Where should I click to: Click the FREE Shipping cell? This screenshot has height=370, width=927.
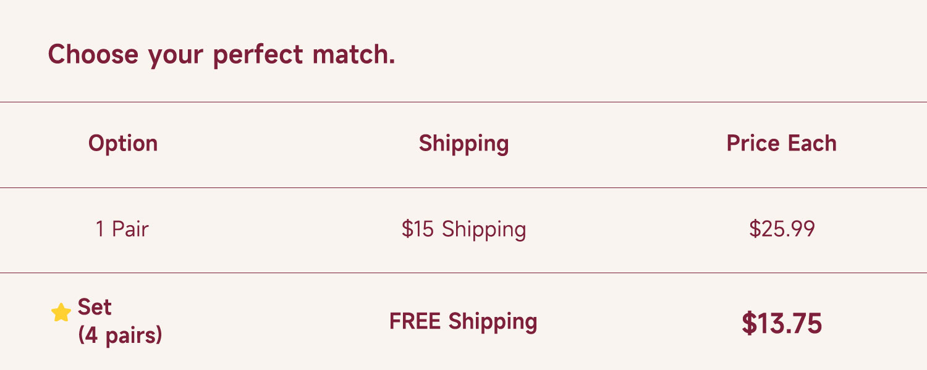coord(463,321)
